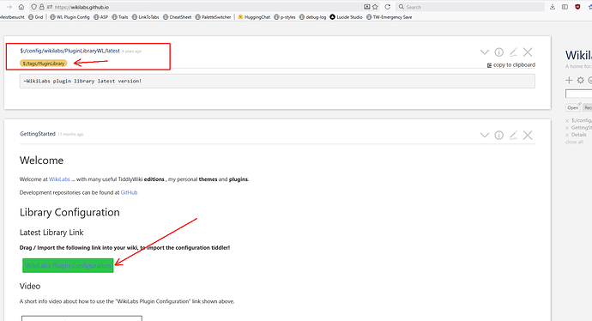Focus the sidebar search input field

pos(578,94)
